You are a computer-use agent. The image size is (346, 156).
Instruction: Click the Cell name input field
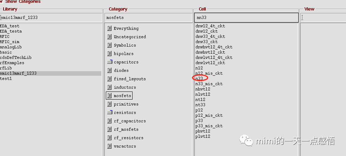click(x=246, y=18)
